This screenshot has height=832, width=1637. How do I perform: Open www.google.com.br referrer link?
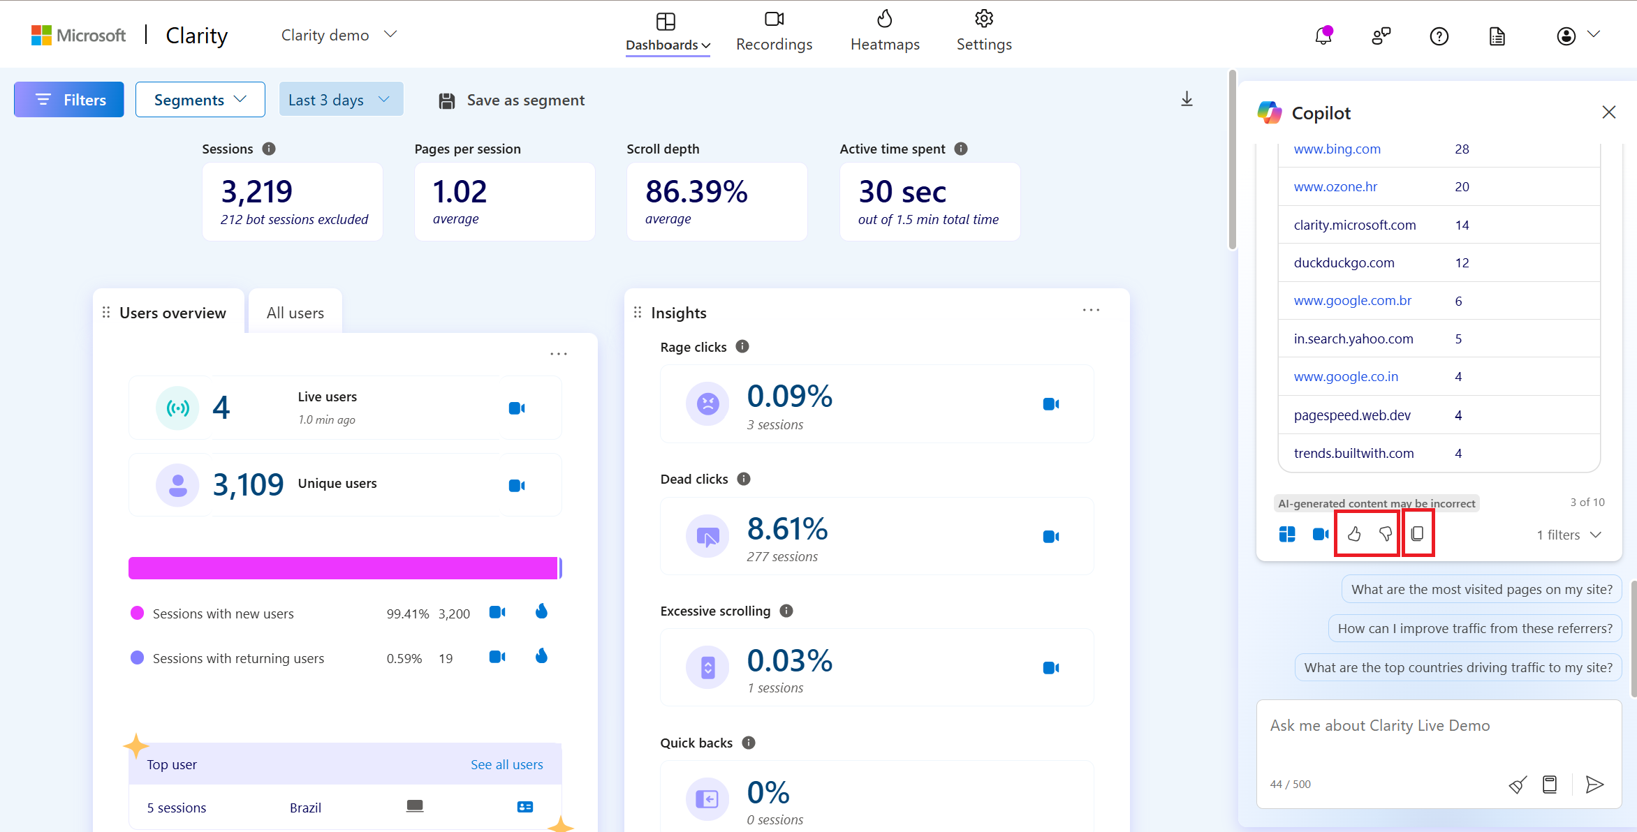pos(1352,300)
